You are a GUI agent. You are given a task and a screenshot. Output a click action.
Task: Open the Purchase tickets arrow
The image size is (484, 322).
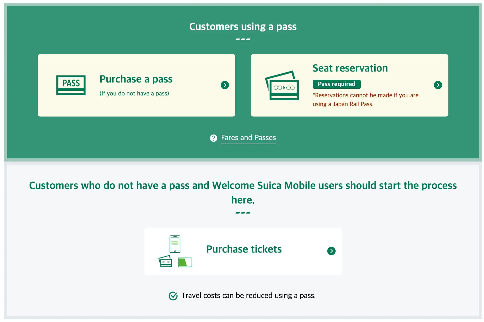pos(331,251)
